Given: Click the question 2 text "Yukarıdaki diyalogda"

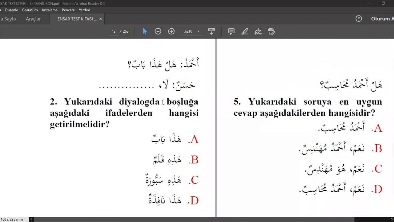Looking at the screenshot, I should [x=112, y=102].
